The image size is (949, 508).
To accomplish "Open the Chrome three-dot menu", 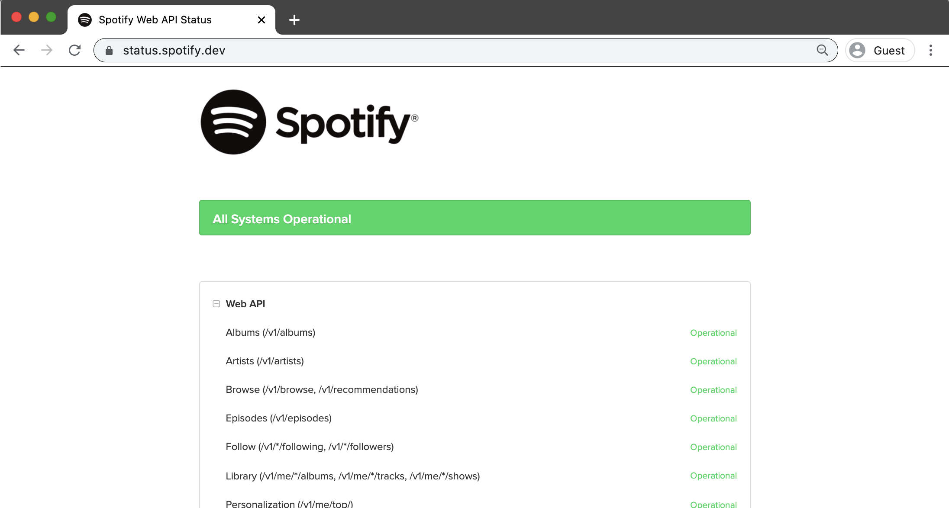I will (x=930, y=50).
